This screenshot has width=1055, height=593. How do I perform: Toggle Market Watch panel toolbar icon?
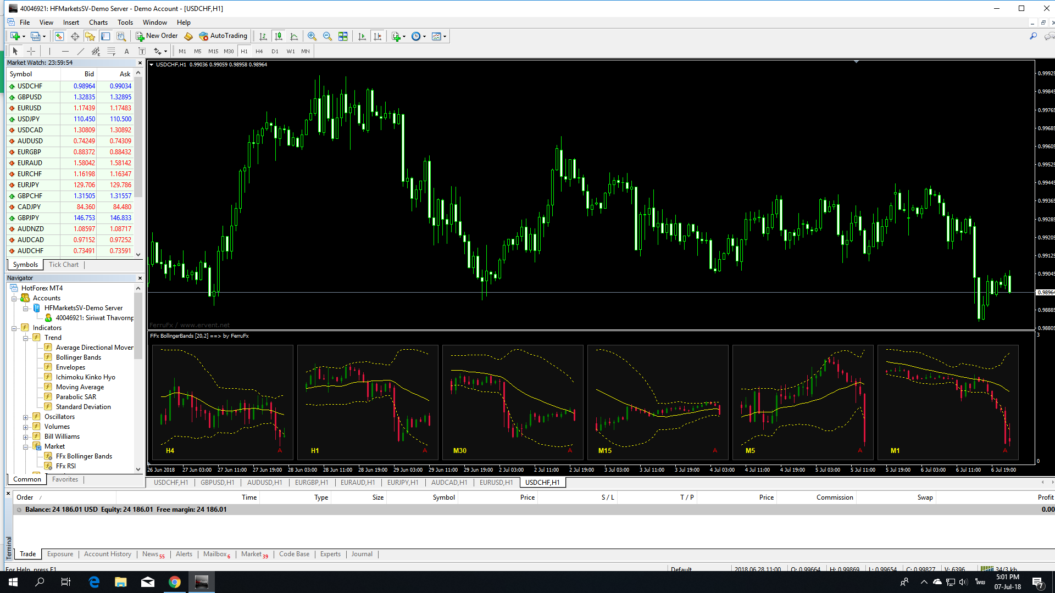pos(59,36)
